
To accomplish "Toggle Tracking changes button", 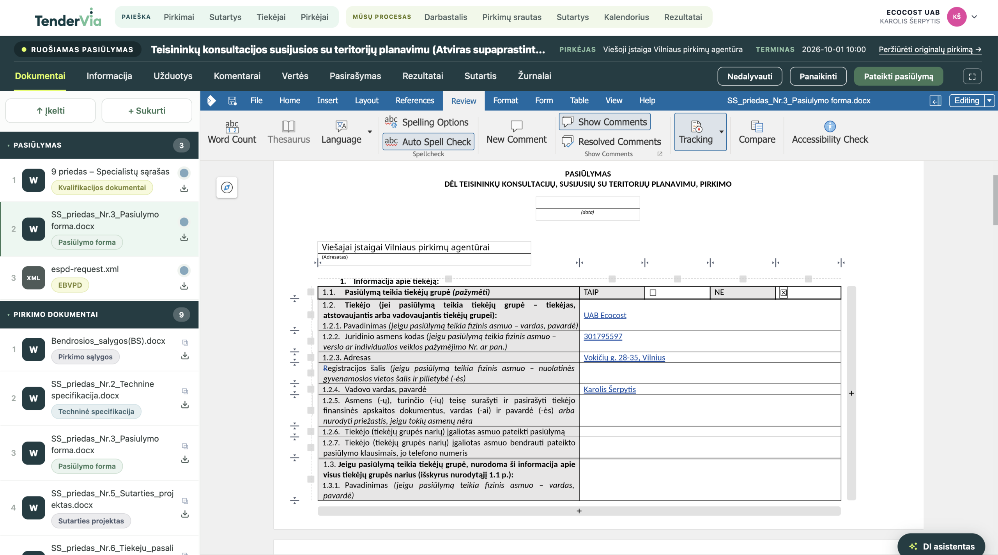I will (x=695, y=132).
